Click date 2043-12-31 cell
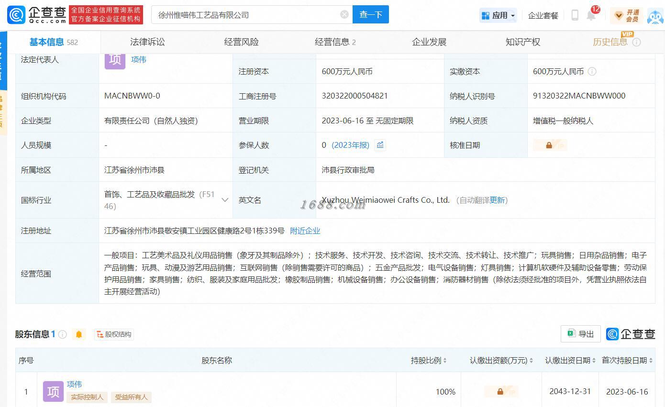 (570, 391)
